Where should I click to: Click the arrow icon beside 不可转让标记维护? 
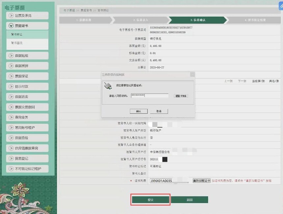click(11, 169)
